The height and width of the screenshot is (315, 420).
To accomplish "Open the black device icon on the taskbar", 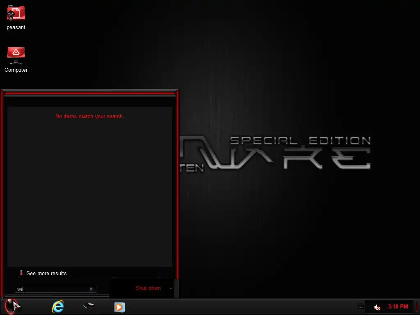I will [89, 306].
